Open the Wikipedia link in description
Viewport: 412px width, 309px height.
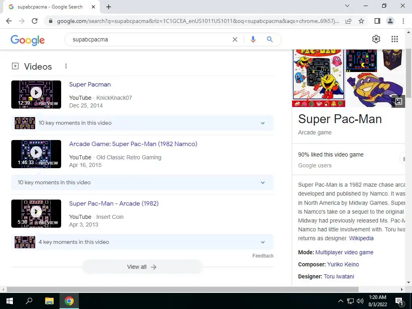tap(361, 238)
